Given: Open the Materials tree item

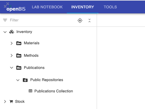Looking at the screenshot, I should point(32,43).
